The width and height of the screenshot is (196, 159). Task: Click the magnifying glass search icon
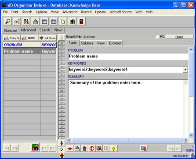[x=7, y=21]
